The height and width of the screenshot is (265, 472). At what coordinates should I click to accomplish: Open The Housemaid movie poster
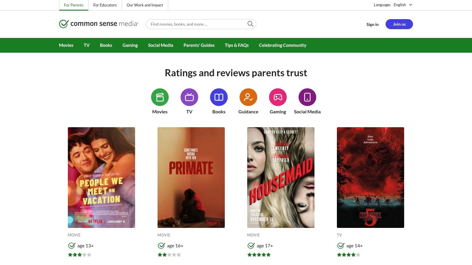pos(281,177)
